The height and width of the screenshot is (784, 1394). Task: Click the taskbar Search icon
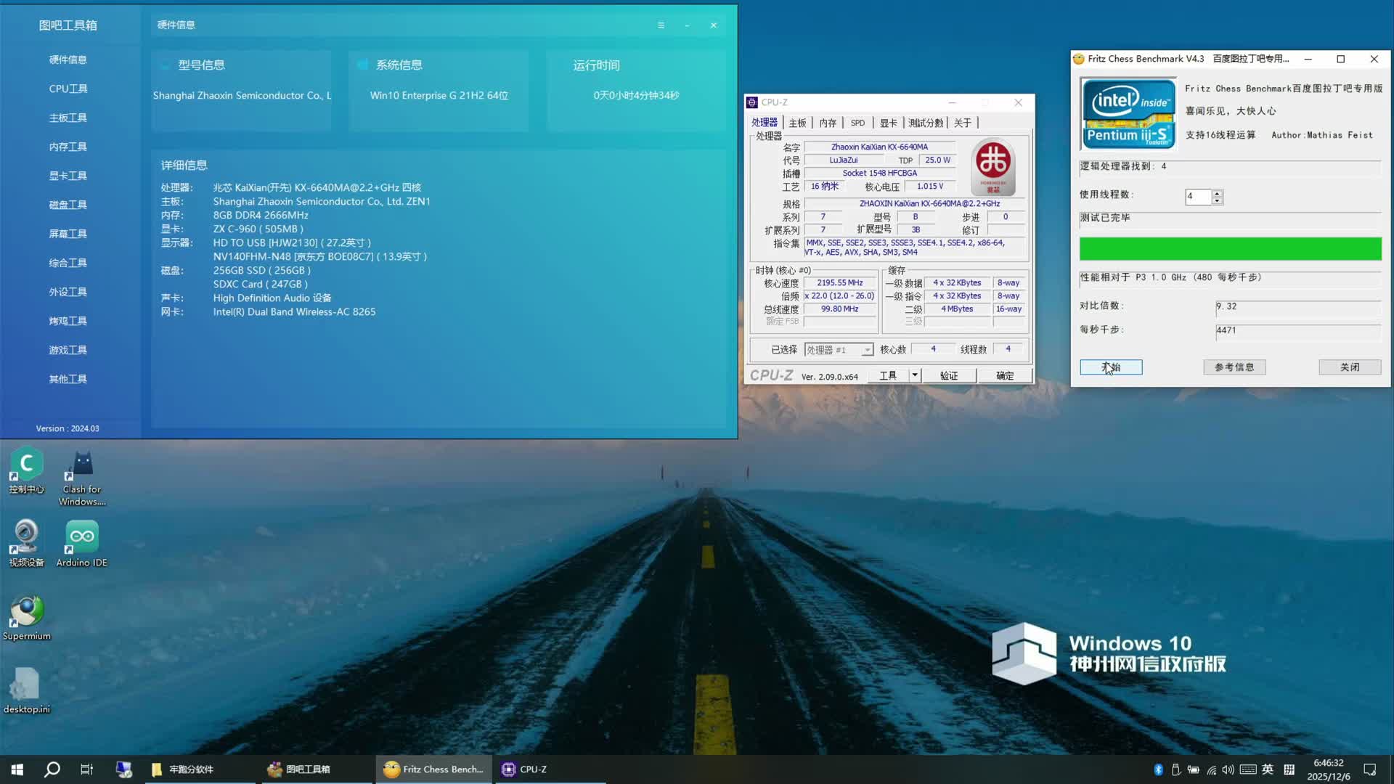tap(51, 769)
